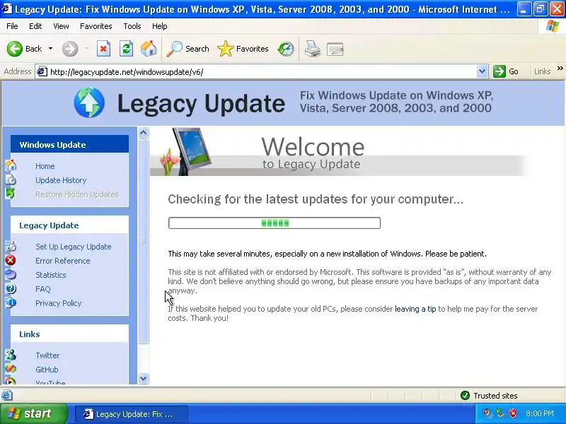
Task: Click the Twitter people icon
Action: click(x=11, y=355)
